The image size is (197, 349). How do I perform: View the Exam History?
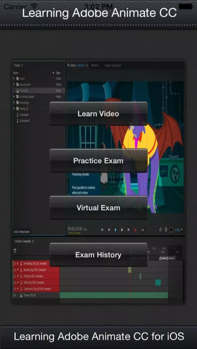tap(98, 255)
